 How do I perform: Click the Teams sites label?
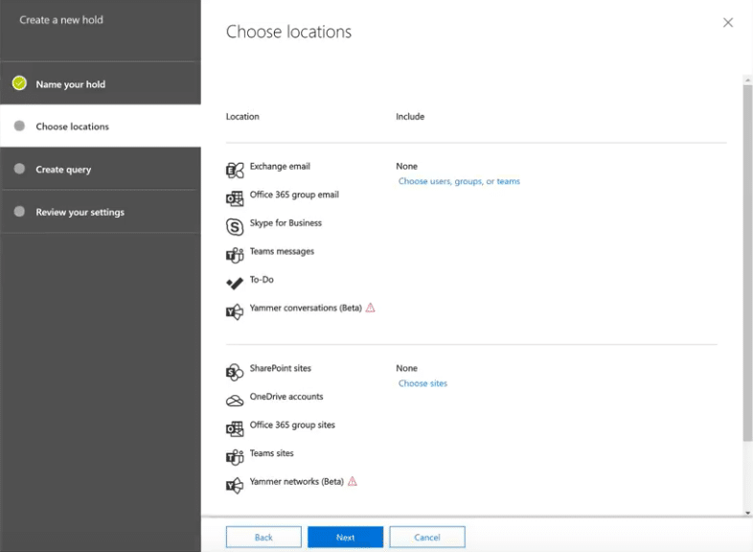click(272, 453)
